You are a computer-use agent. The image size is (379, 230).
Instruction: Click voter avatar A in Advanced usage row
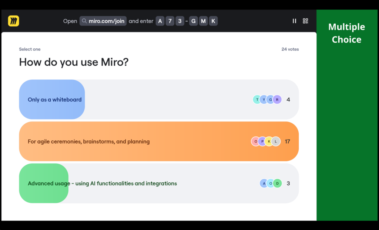tap(264, 183)
